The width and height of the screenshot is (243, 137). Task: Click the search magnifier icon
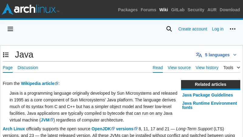point(169,29)
